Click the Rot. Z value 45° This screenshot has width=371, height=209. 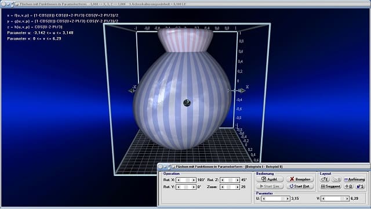[243, 180]
